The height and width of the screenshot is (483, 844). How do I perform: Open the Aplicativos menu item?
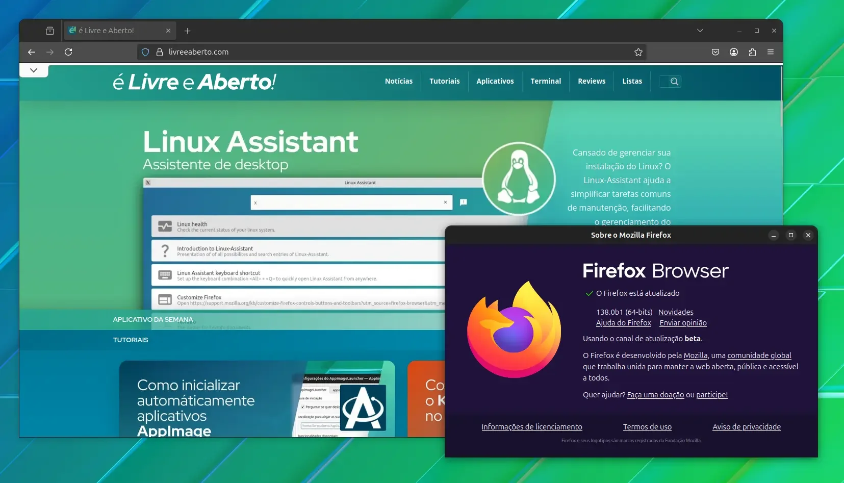pyautogui.click(x=495, y=81)
